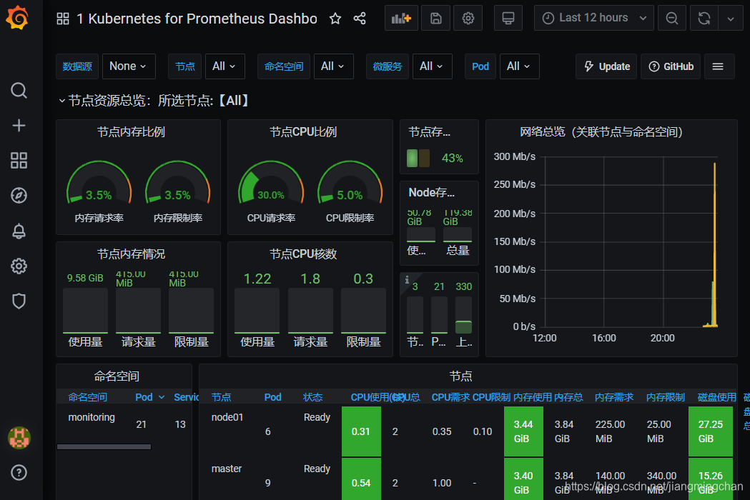Click the Update link button
Screen dimensions: 750x500
pos(606,66)
